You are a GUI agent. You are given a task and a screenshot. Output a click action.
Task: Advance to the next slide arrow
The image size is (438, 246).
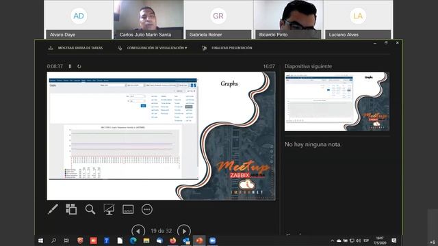tap(184, 231)
